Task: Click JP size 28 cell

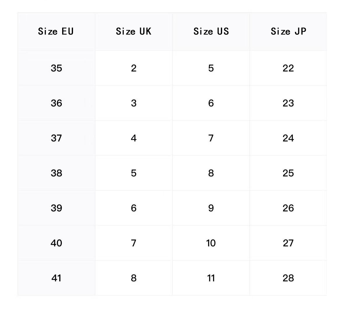Action: click(x=288, y=278)
